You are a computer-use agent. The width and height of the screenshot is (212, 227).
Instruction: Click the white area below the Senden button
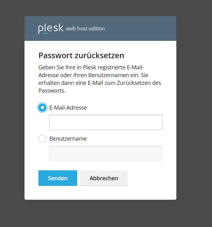pos(58,193)
